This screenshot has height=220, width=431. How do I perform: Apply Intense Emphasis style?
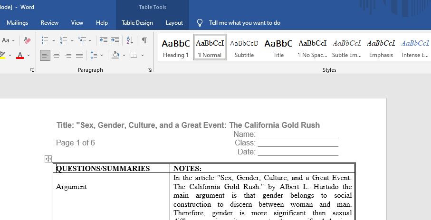[415, 48]
